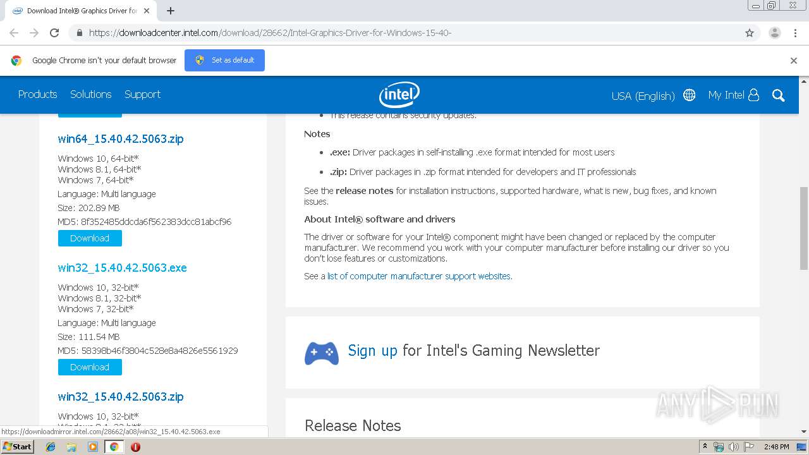The width and height of the screenshot is (809, 455).
Task: Click the browser back arrow
Action: pyautogui.click(x=14, y=33)
